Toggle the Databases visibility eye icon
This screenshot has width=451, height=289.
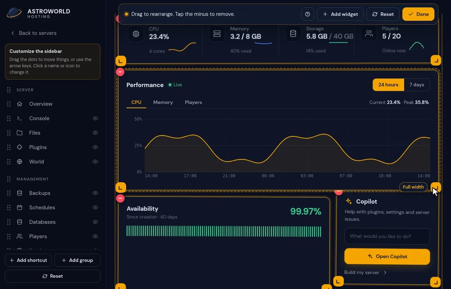pos(95,222)
